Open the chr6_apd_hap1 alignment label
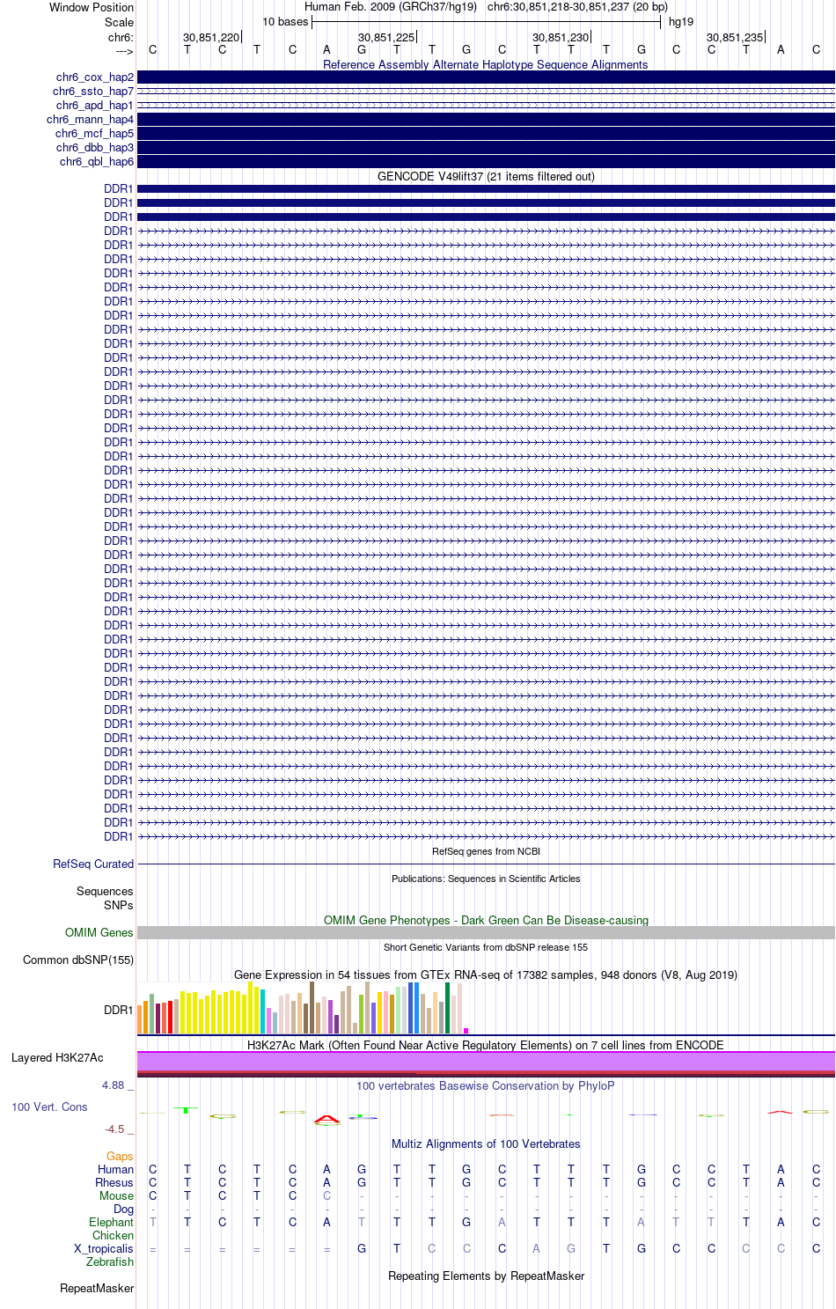The image size is (836, 1309). [x=95, y=106]
